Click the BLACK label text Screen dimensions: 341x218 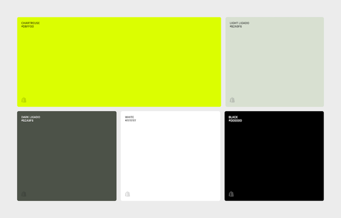[233, 117]
